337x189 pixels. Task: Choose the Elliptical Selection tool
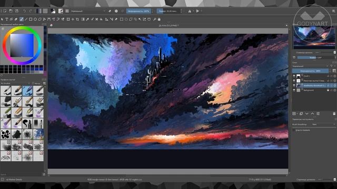point(126,19)
